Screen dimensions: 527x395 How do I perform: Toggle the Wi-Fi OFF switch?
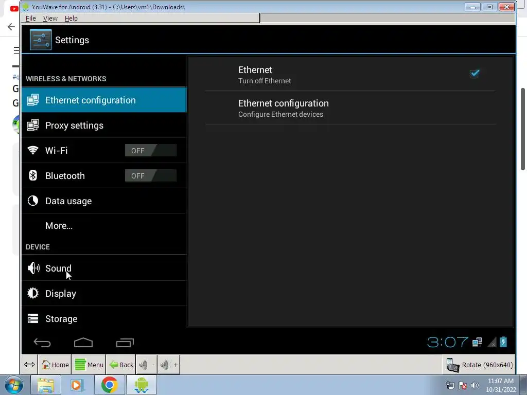151,151
